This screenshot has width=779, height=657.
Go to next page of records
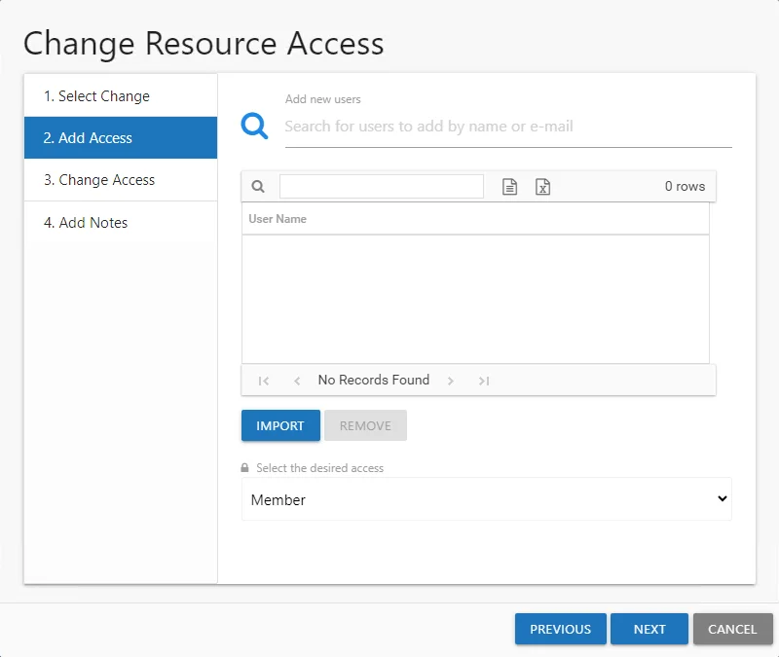tap(451, 381)
